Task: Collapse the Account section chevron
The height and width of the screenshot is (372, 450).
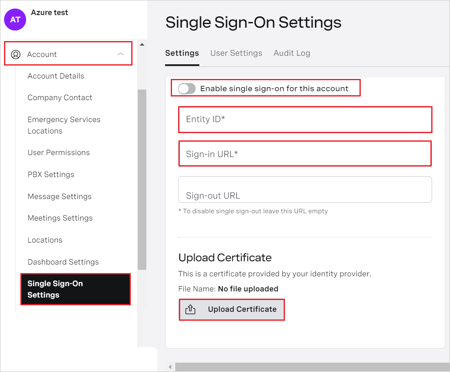Action: (x=120, y=53)
